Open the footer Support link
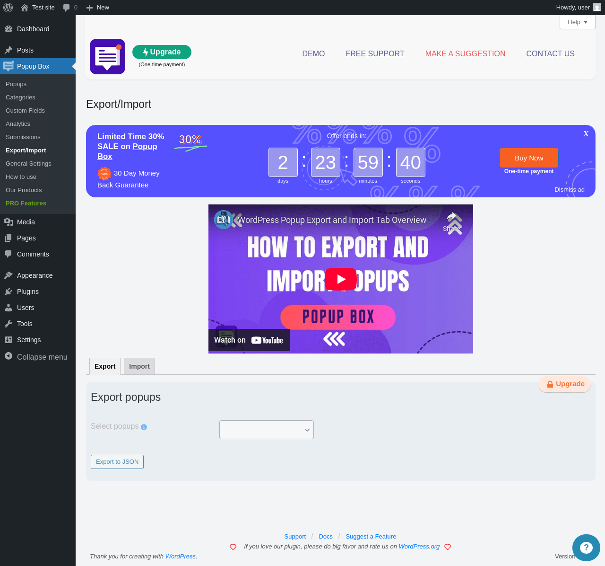Image resolution: width=605 pixels, height=566 pixels. [x=295, y=537]
